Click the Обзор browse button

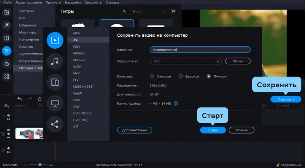237,61
